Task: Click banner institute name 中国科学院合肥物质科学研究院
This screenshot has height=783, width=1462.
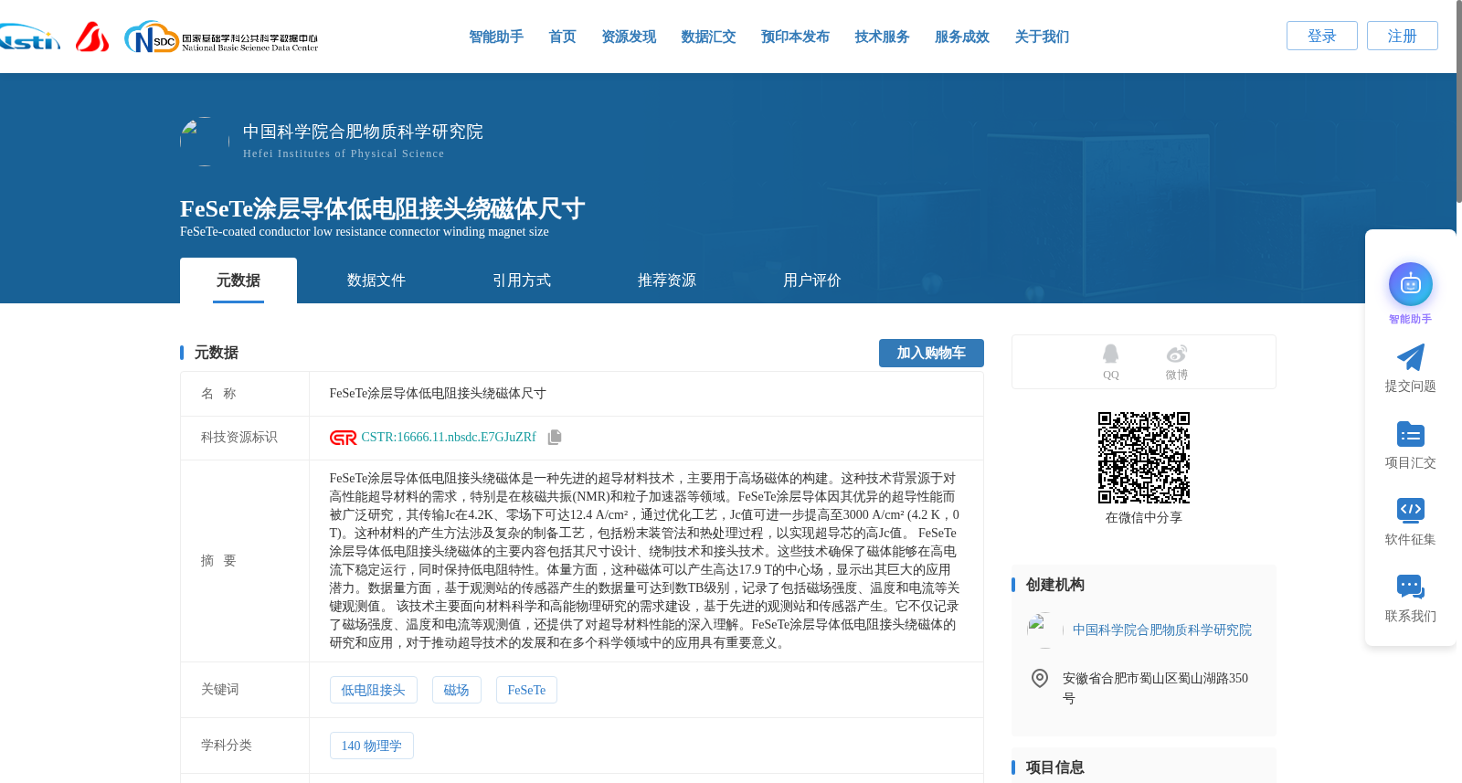Action: point(363,132)
